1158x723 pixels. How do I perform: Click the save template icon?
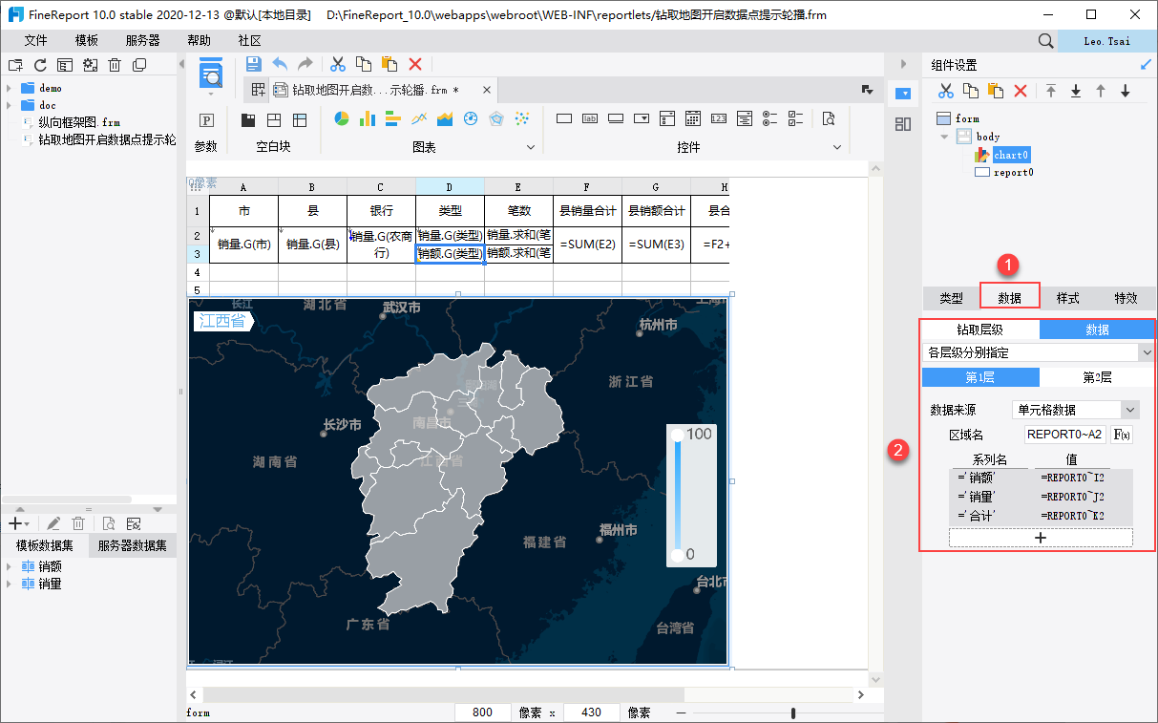(253, 64)
